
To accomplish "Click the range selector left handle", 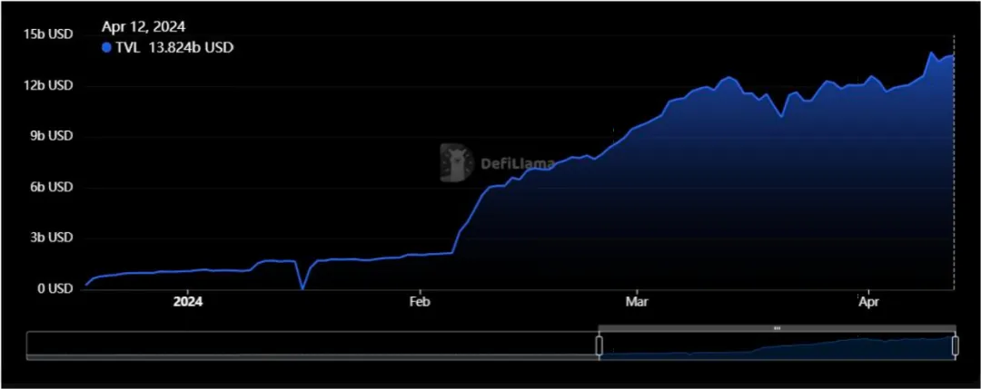I will [x=599, y=345].
